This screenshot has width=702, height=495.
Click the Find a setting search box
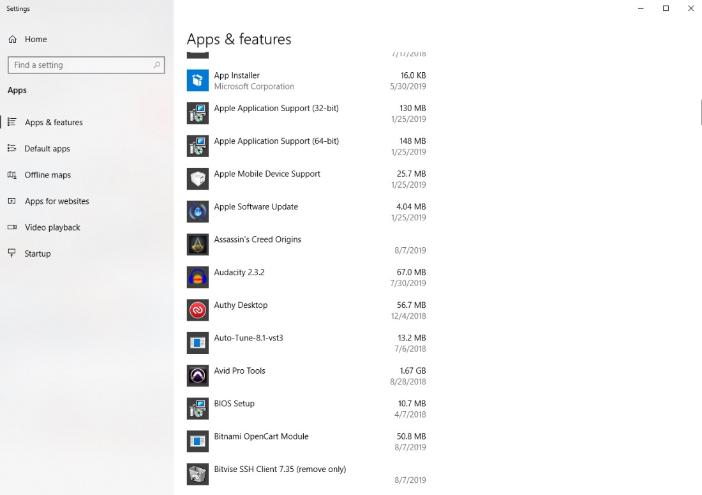[x=86, y=65]
